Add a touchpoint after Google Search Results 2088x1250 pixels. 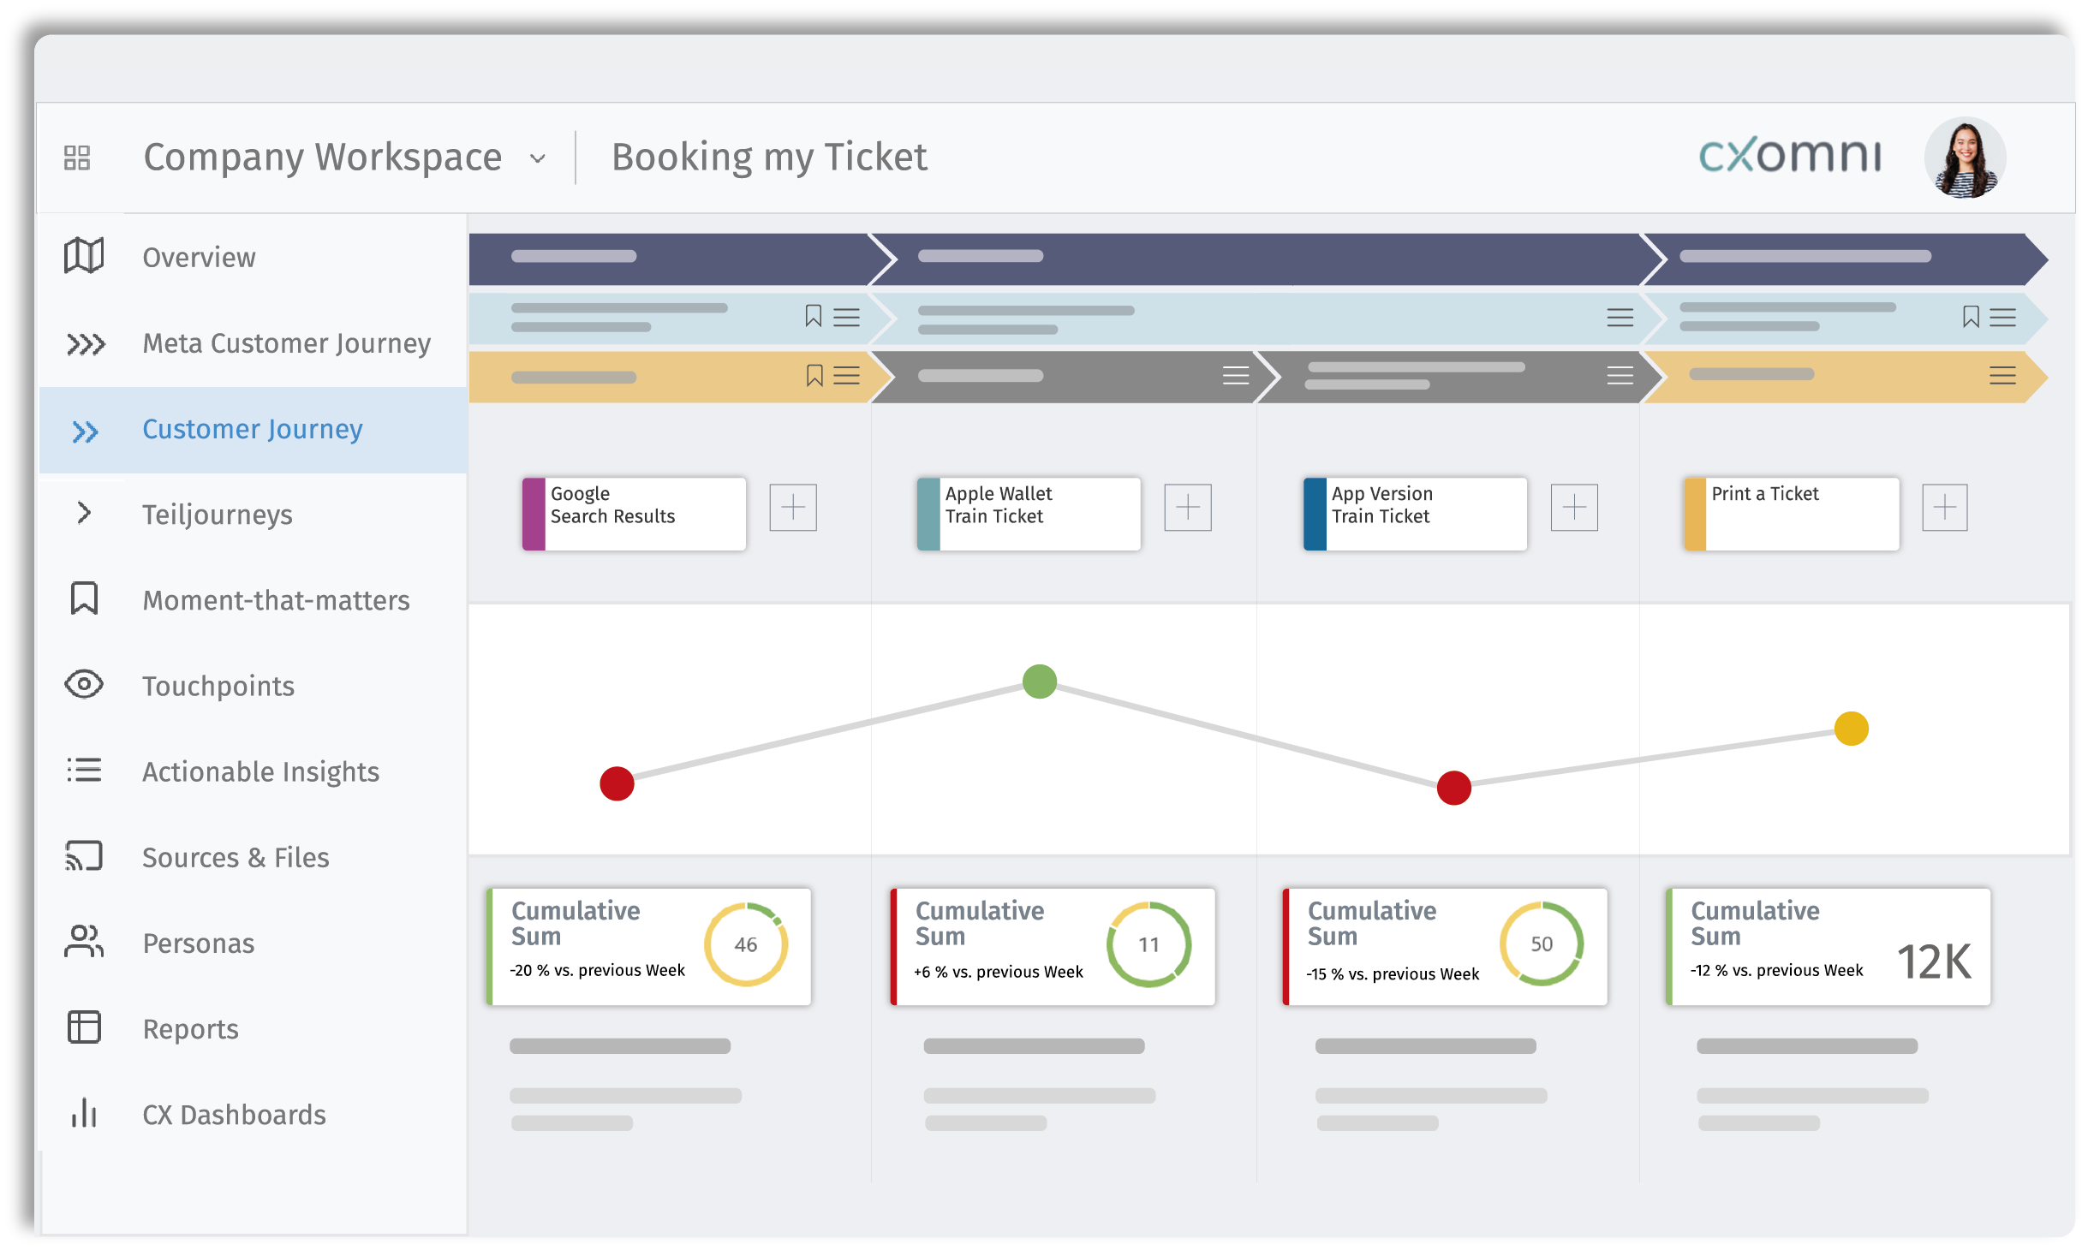tap(792, 508)
